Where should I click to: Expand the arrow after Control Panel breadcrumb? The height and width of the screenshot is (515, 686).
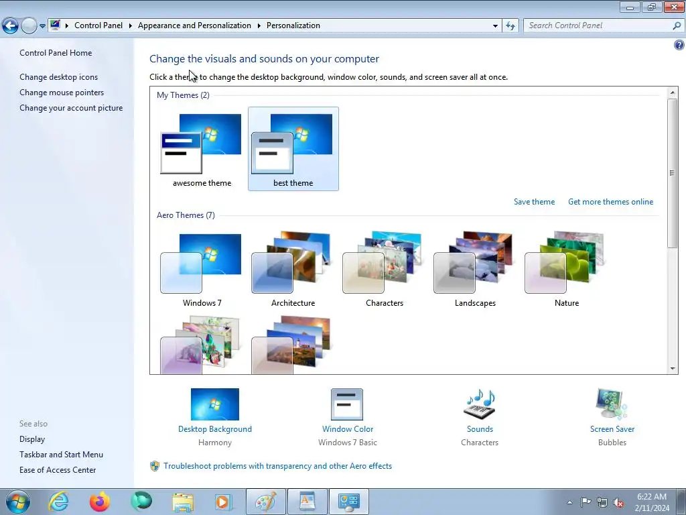pos(131,26)
